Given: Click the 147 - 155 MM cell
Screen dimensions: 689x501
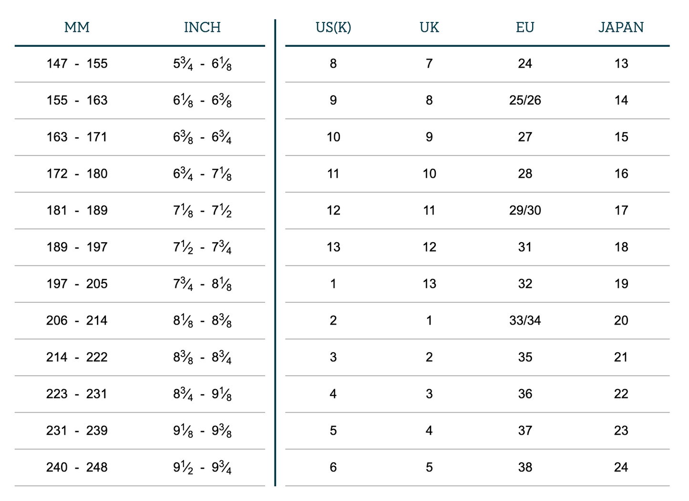Looking at the screenshot, I should pyautogui.click(x=77, y=64).
